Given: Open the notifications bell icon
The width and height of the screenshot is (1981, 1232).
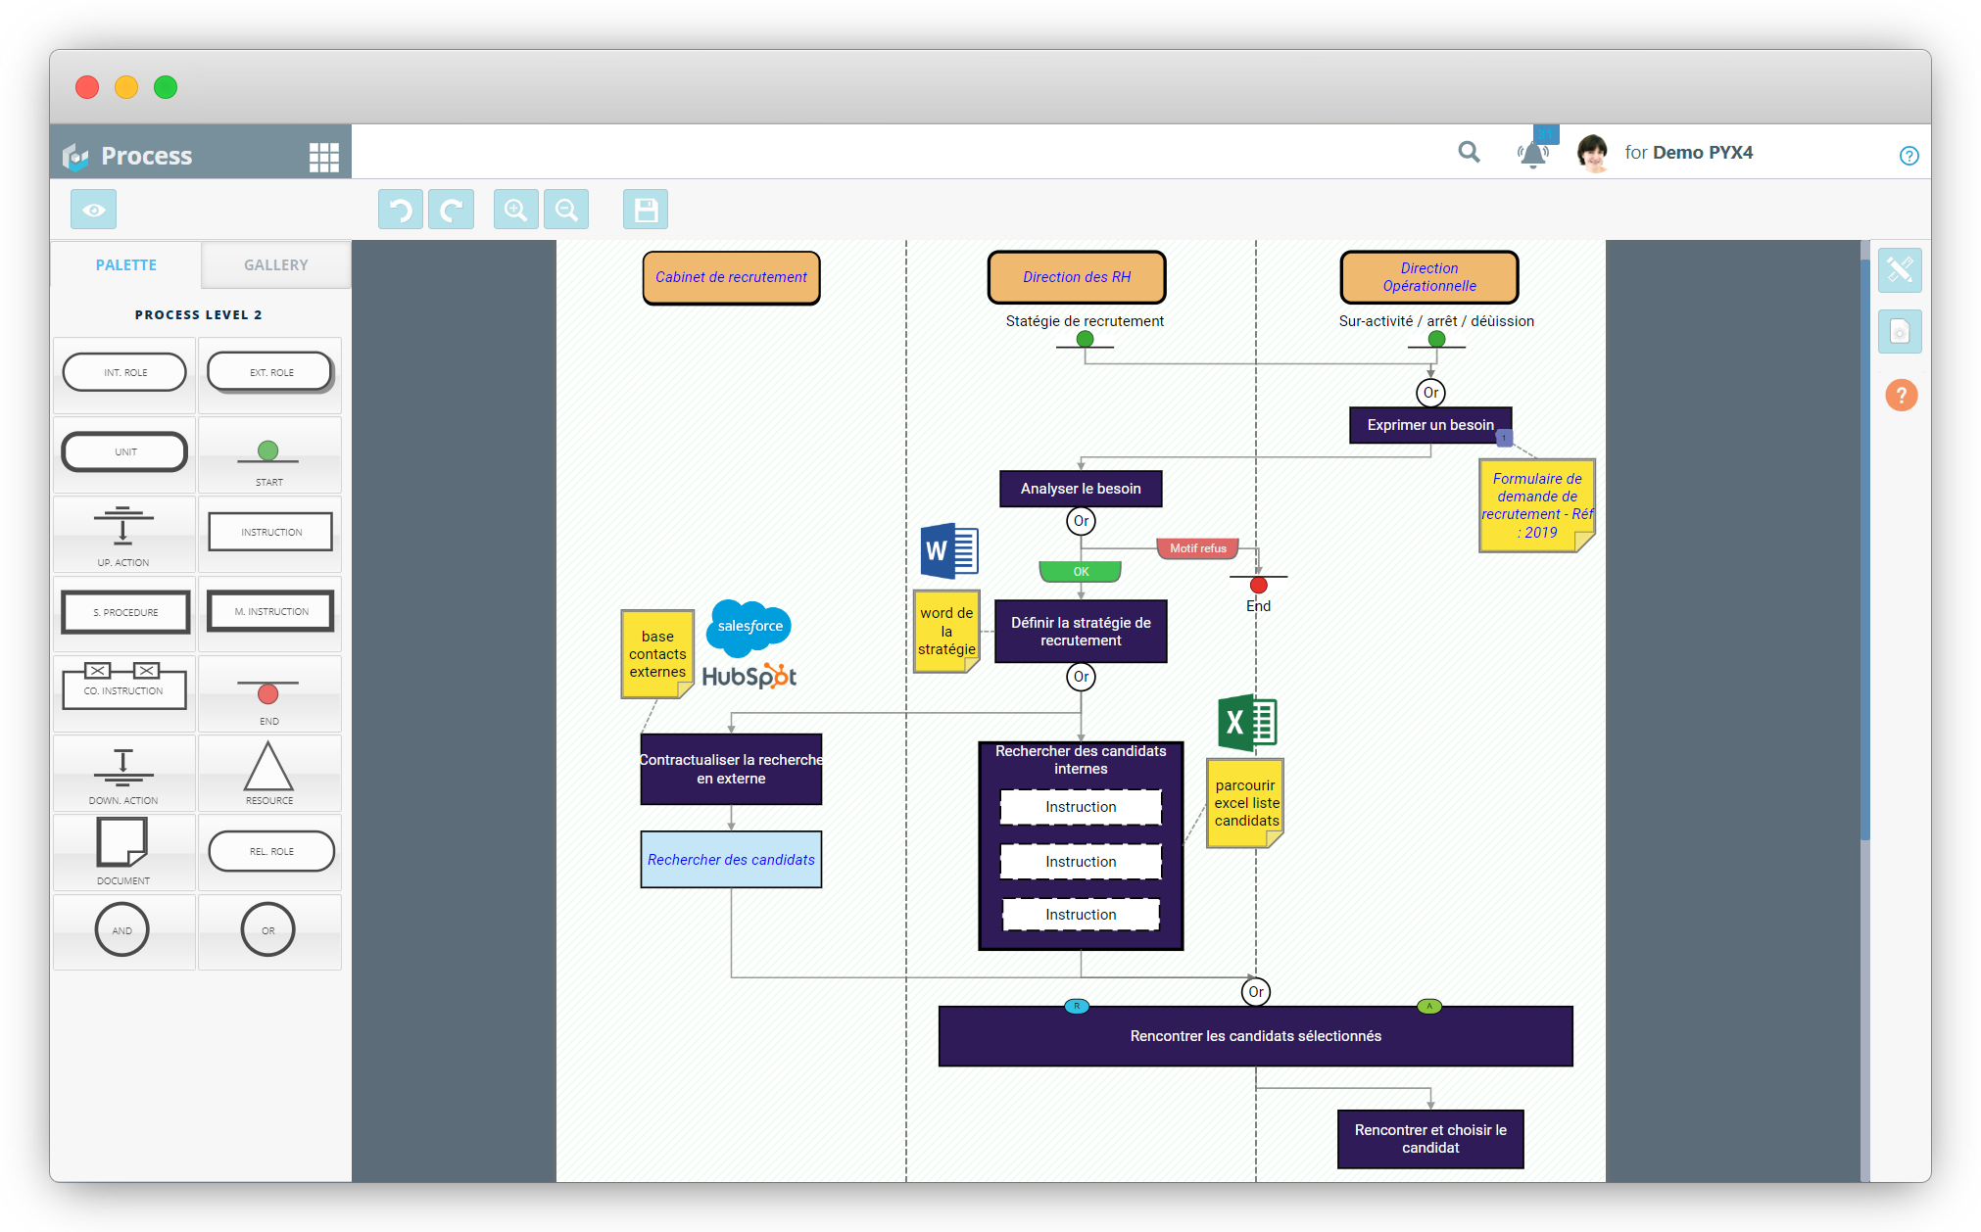Looking at the screenshot, I should [1533, 154].
